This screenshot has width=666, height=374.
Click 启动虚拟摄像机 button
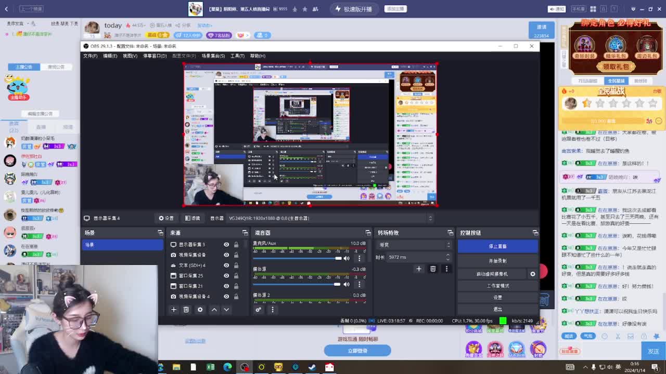492,274
